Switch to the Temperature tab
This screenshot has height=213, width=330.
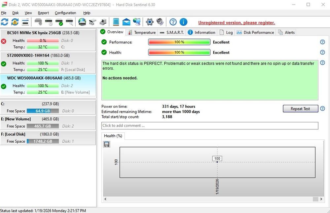[x=142, y=33]
